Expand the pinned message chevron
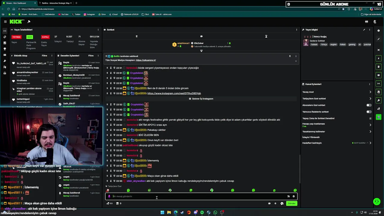 [296, 61]
